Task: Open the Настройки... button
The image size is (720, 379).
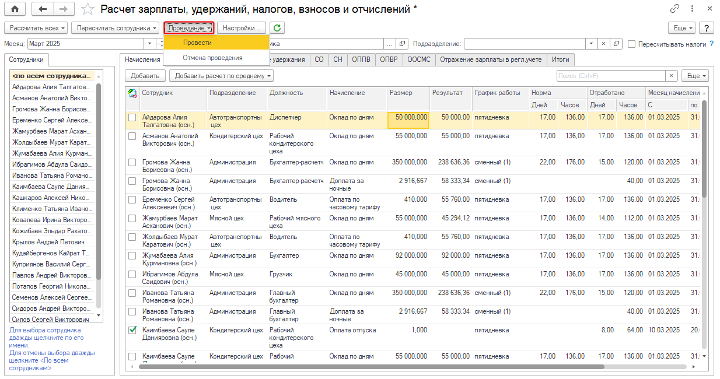Action: [x=242, y=28]
